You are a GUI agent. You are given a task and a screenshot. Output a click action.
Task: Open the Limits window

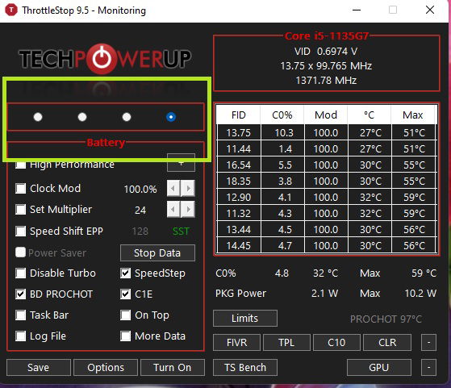pos(245,318)
